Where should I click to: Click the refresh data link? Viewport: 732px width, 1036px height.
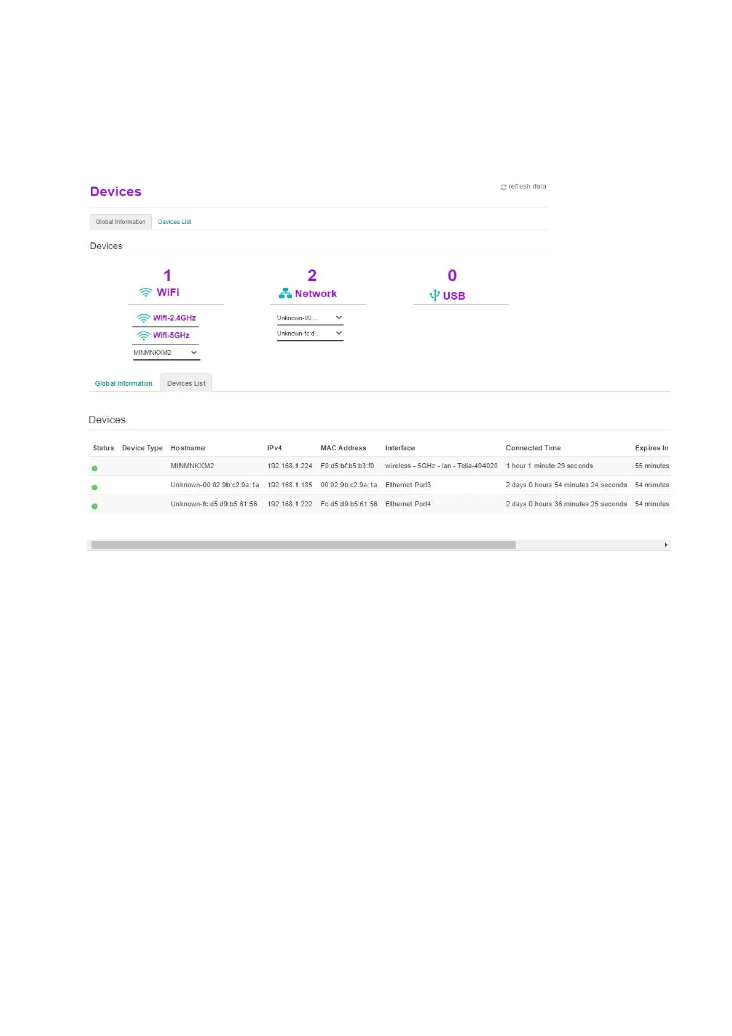tap(523, 186)
